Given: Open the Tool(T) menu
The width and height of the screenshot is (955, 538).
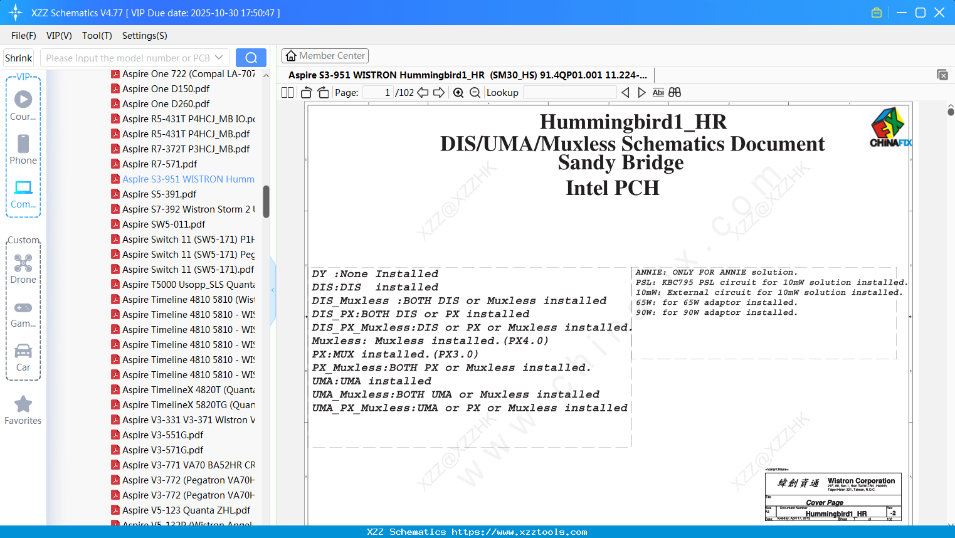Looking at the screenshot, I should tap(97, 36).
